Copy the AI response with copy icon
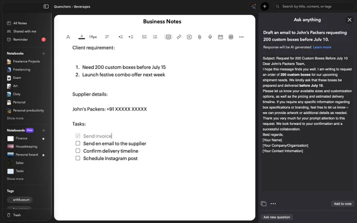Image resolution: width=357 pixels, height=223 pixels. 264,204
